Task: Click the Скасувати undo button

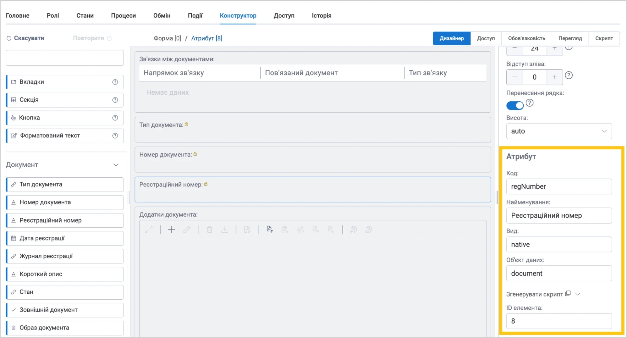Action: [x=25, y=38]
